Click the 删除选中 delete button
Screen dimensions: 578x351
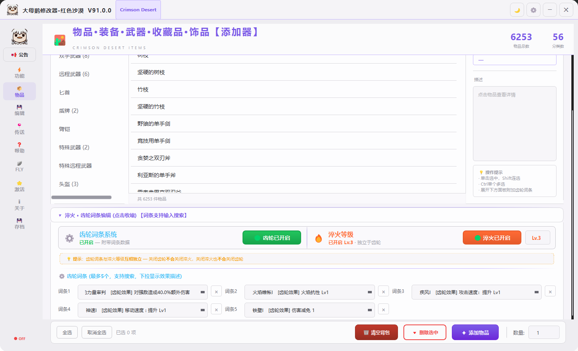pyautogui.click(x=425, y=332)
